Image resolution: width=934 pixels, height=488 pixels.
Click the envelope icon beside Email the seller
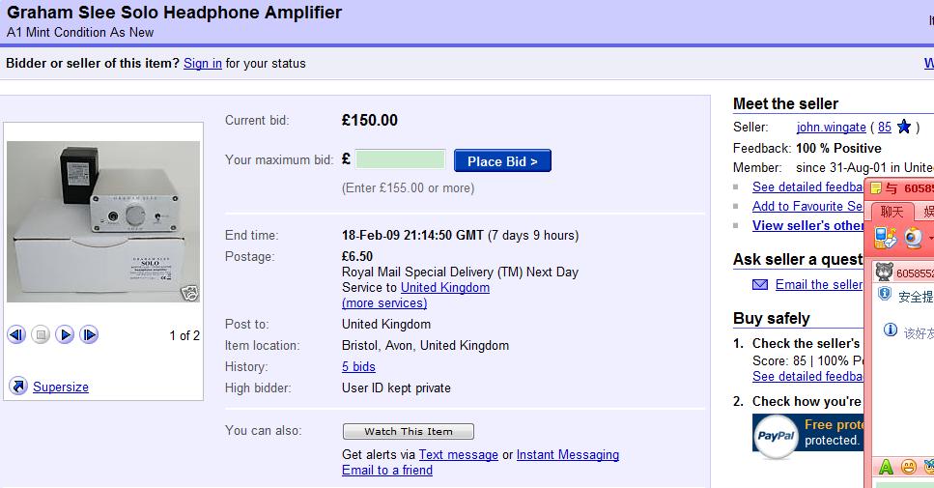point(760,285)
